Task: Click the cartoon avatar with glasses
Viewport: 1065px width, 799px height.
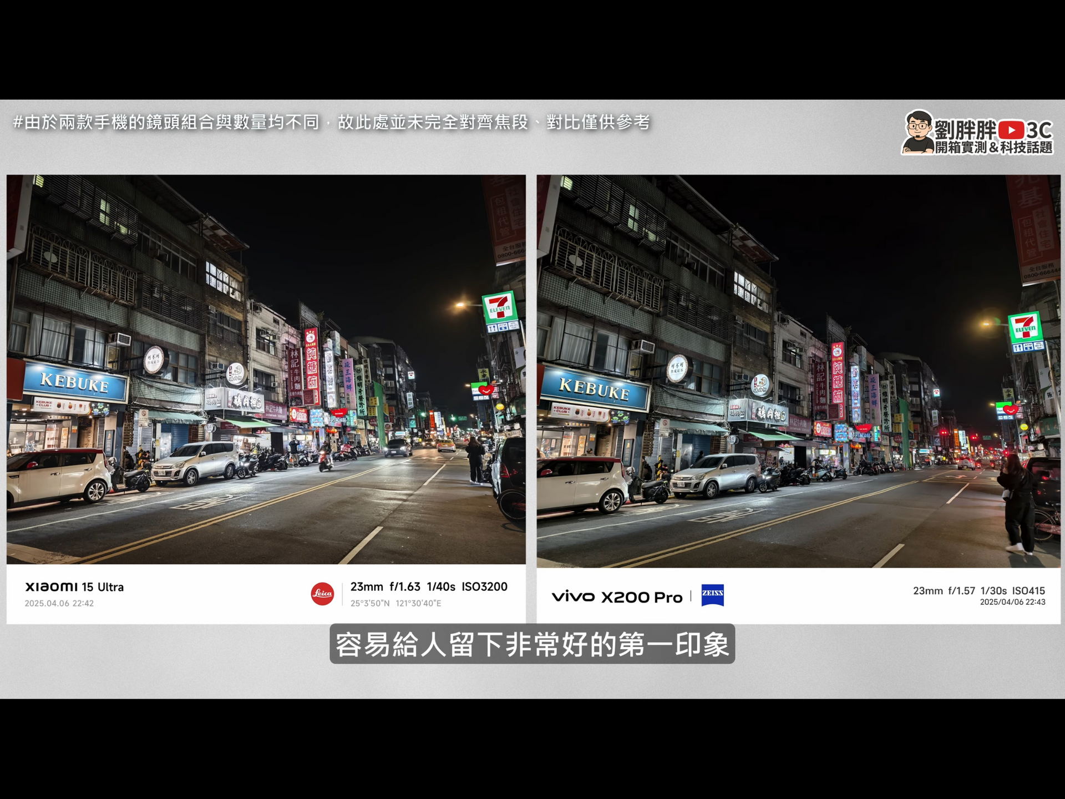Action: click(918, 132)
